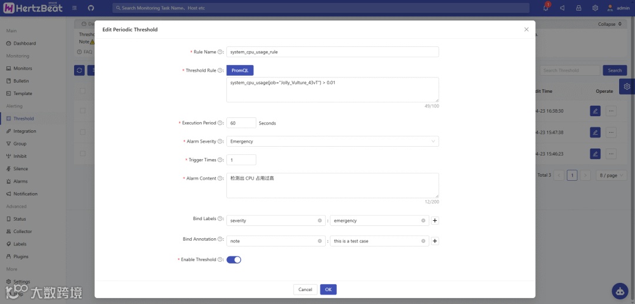Click the help icon next to Alarm Severity

(220, 141)
